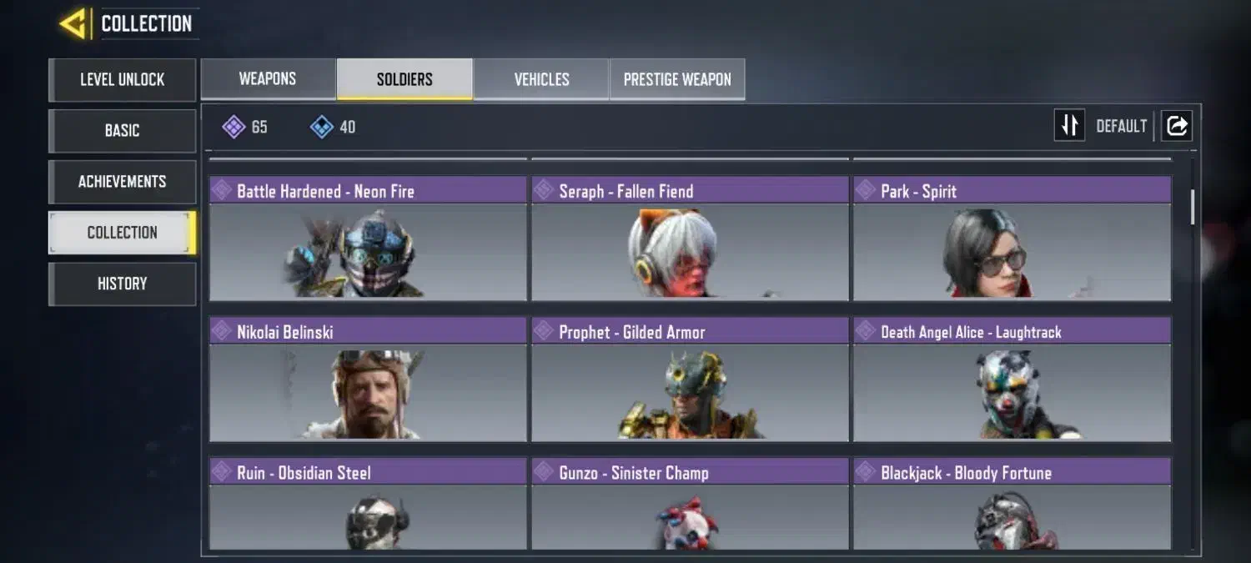
Task: Go back using the yellow arrow icon
Action: point(73,23)
